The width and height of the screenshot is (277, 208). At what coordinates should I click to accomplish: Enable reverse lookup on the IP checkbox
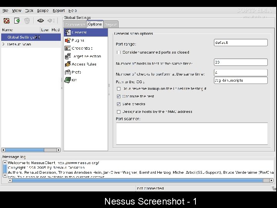(x=119, y=89)
